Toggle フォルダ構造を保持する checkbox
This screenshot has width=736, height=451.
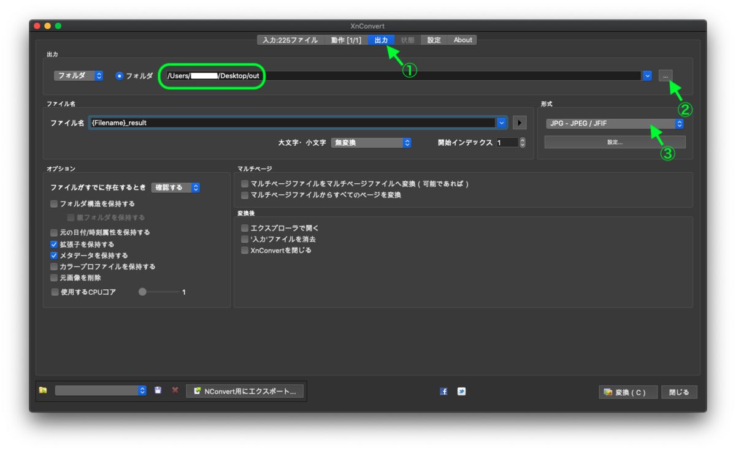pyautogui.click(x=54, y=203)
